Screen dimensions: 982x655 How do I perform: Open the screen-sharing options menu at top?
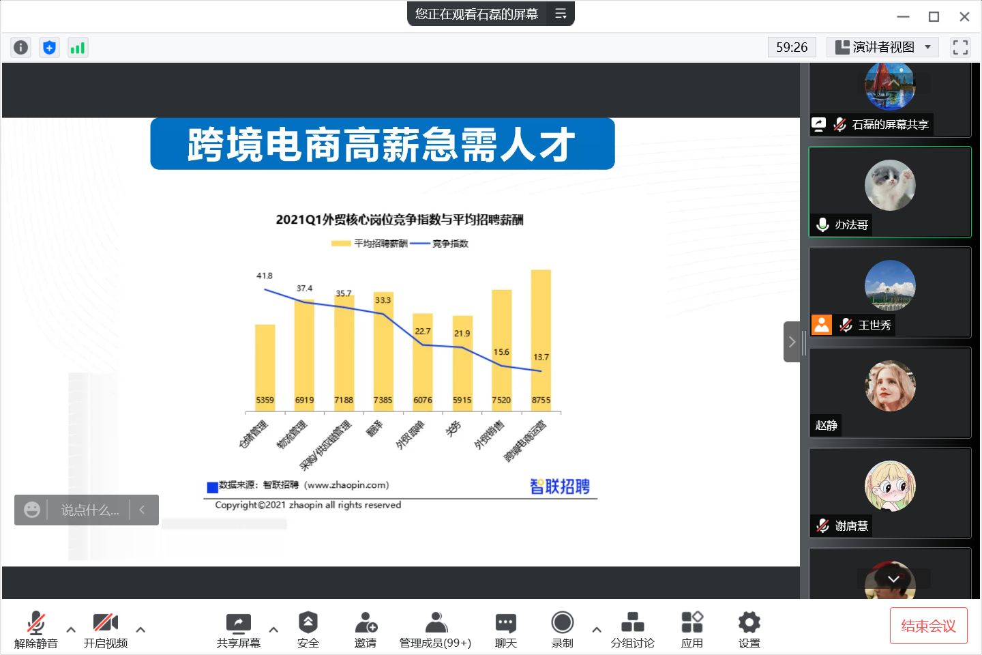point(561,14)
